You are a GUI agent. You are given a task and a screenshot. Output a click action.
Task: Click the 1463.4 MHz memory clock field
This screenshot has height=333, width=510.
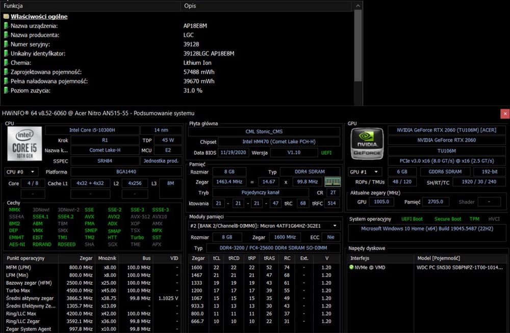[x=229, y=182]
